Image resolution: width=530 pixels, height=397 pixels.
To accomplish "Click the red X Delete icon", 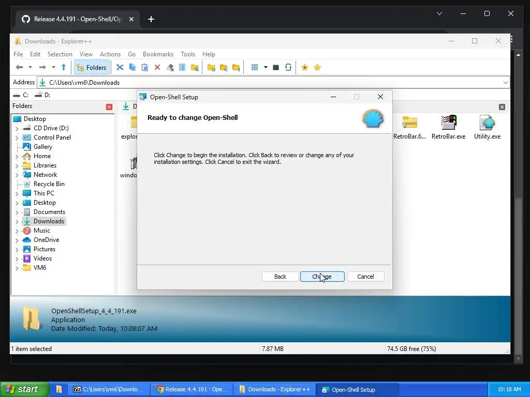I will (x=157, y=67).
